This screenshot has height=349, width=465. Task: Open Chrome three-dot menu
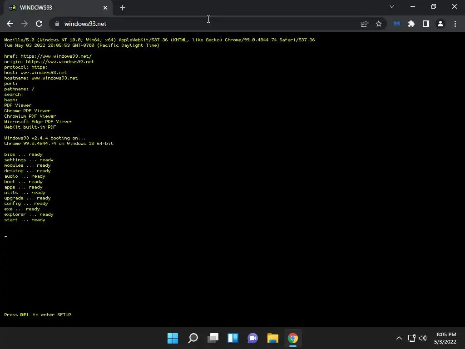455,24
